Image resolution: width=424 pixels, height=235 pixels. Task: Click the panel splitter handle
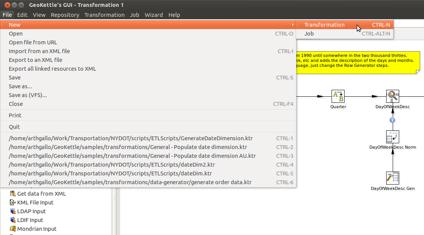coord(114,199)
